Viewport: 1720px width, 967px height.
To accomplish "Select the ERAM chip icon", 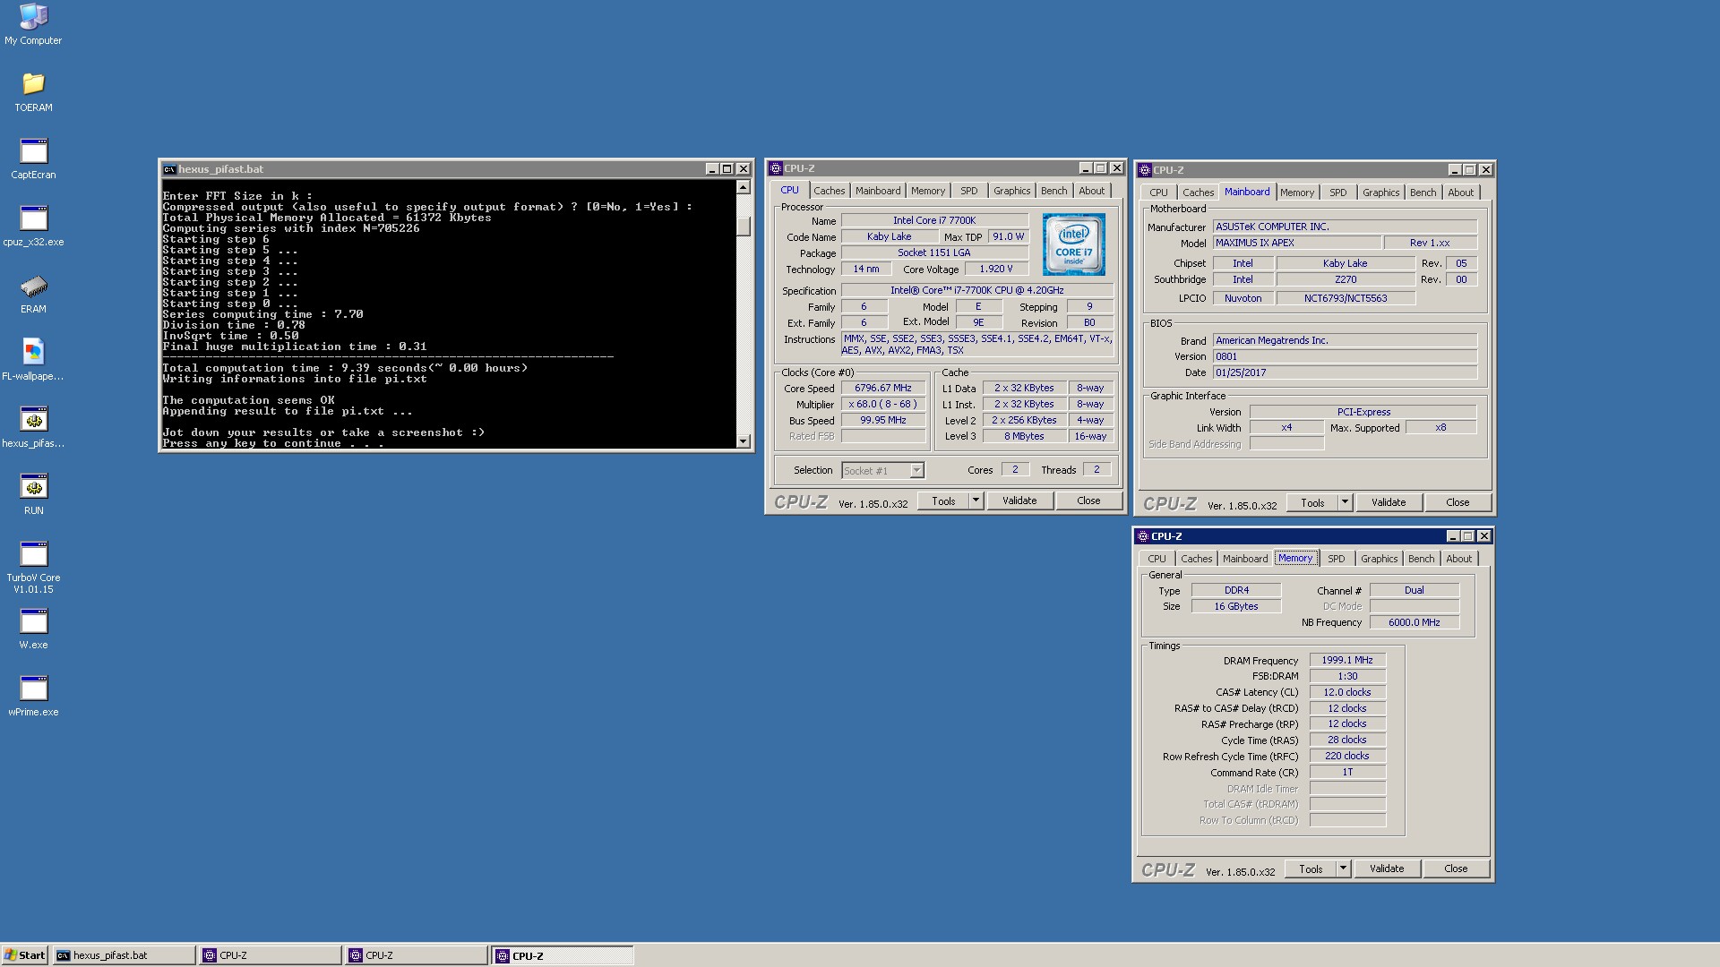I will [33, 293].
